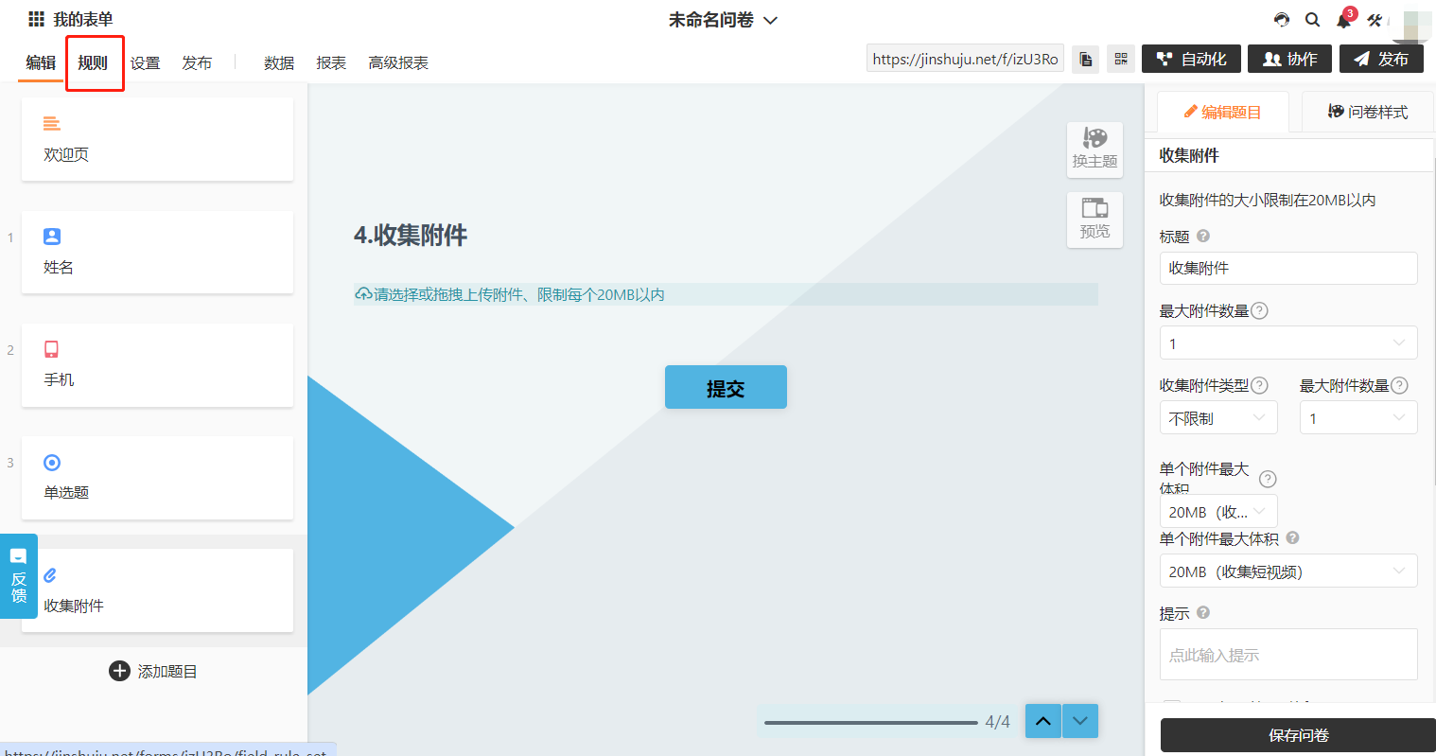Click the blue 提交 button
Screen dimensions: 1436x756
coord(726,387)
